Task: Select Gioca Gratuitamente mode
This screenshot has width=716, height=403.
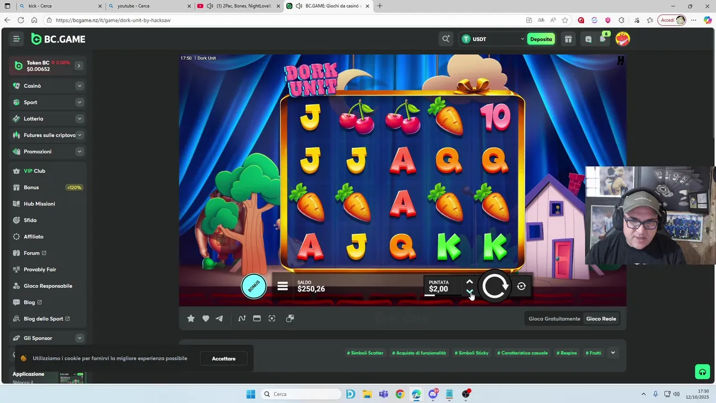Action: pos(554,318)
